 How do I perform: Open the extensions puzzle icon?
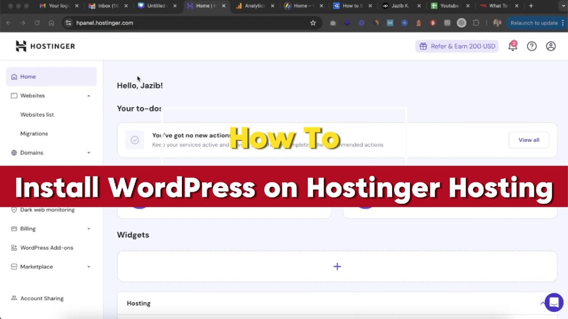tap(476, 23)
